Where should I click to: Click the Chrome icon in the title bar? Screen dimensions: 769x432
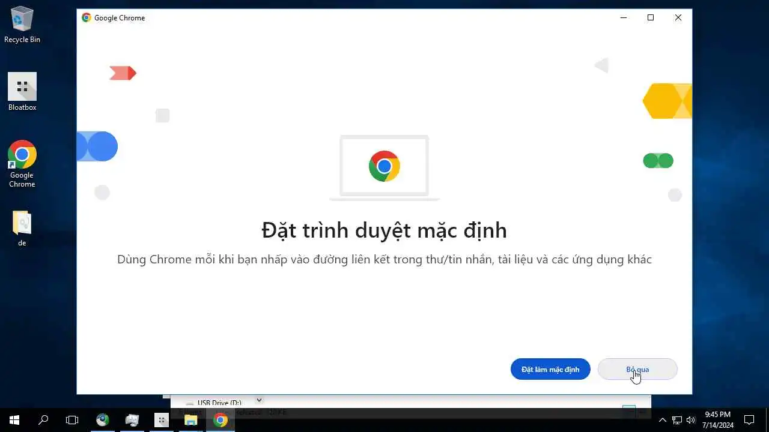(x=87, y=18)
